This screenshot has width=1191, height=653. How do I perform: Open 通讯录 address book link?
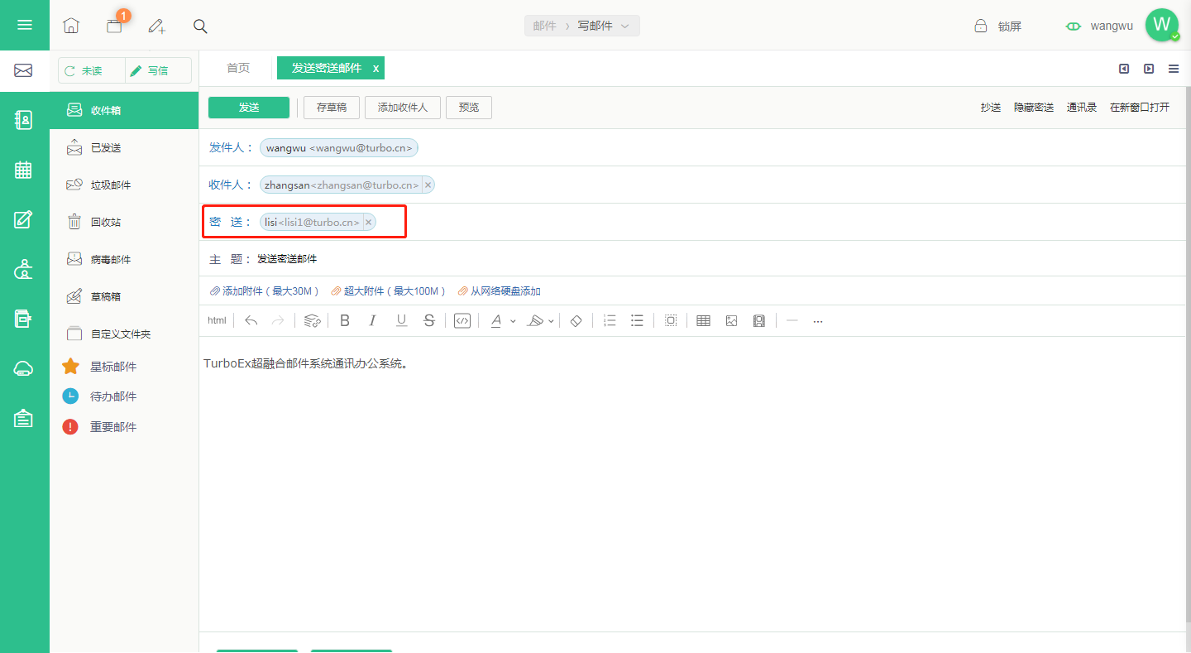pyautogui.click(x=1082, y=108)
